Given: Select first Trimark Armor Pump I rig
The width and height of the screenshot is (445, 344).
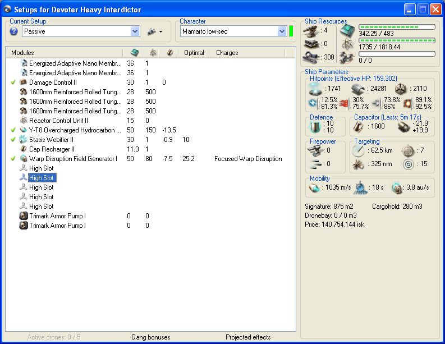Looking at the screenshot, I should [57, 216].
